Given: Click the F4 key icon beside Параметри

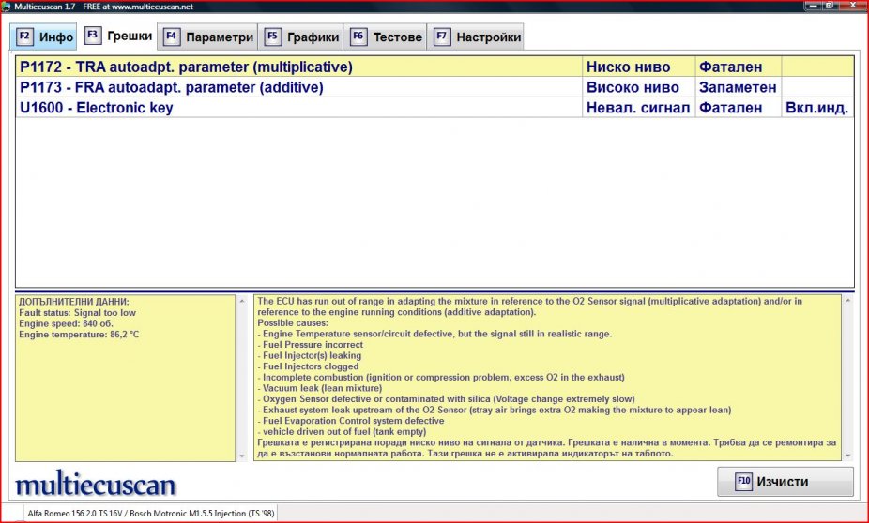Looking at the screenshot, I should click(172, 37).
